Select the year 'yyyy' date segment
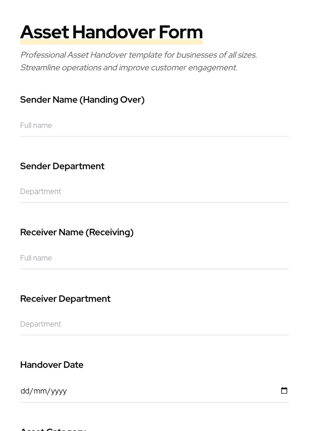309x431 pixels. coord(59,391)
